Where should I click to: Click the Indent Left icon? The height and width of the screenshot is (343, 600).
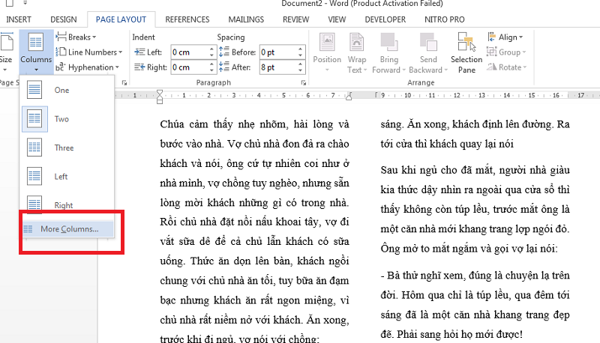coord(139,52)
